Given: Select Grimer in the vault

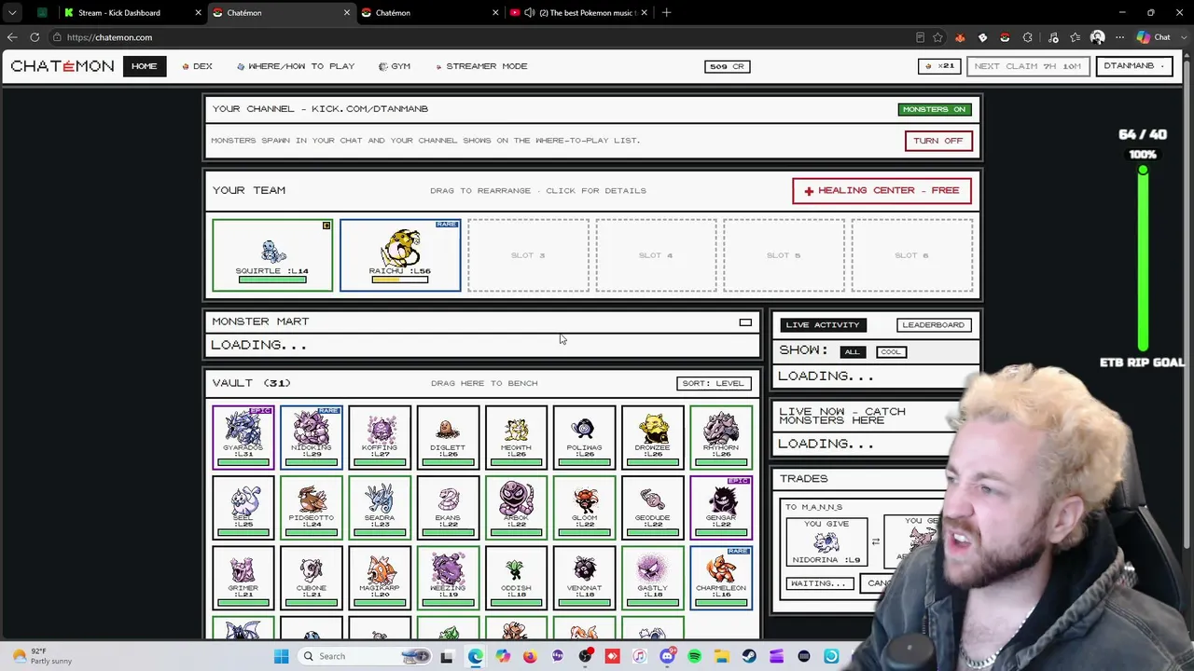Looking at the screenshot, I should (243, 578).
